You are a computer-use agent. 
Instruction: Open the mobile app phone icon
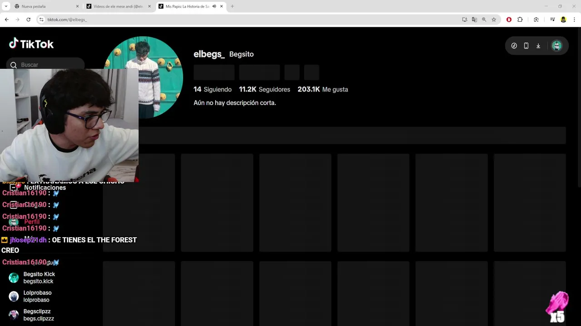(x=526, y=46)
